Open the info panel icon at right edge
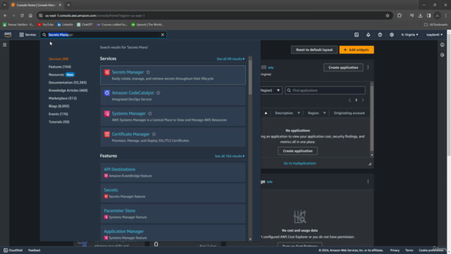The height and width of the screenshot is (254, 451). (x=442, y=45)
